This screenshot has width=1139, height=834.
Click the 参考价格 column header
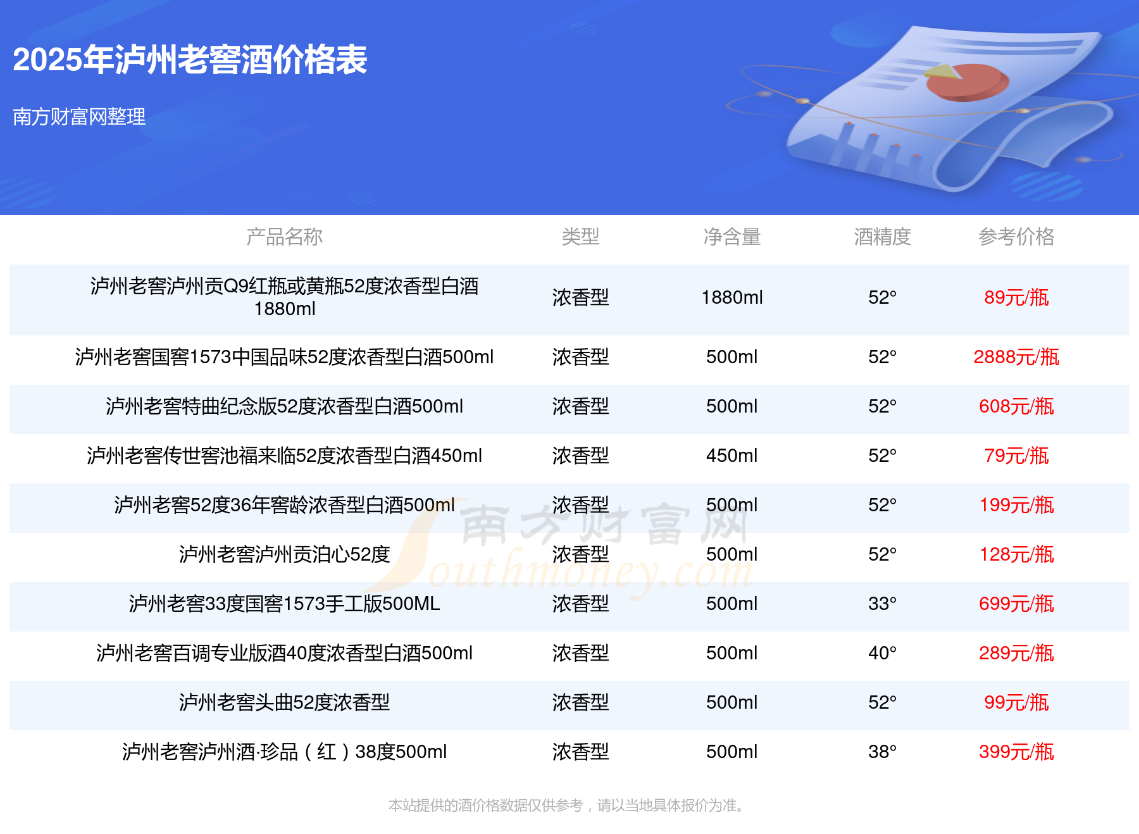(x=1016, y=237)
